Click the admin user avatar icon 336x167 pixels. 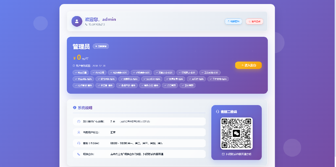click(x=77, y=21)
